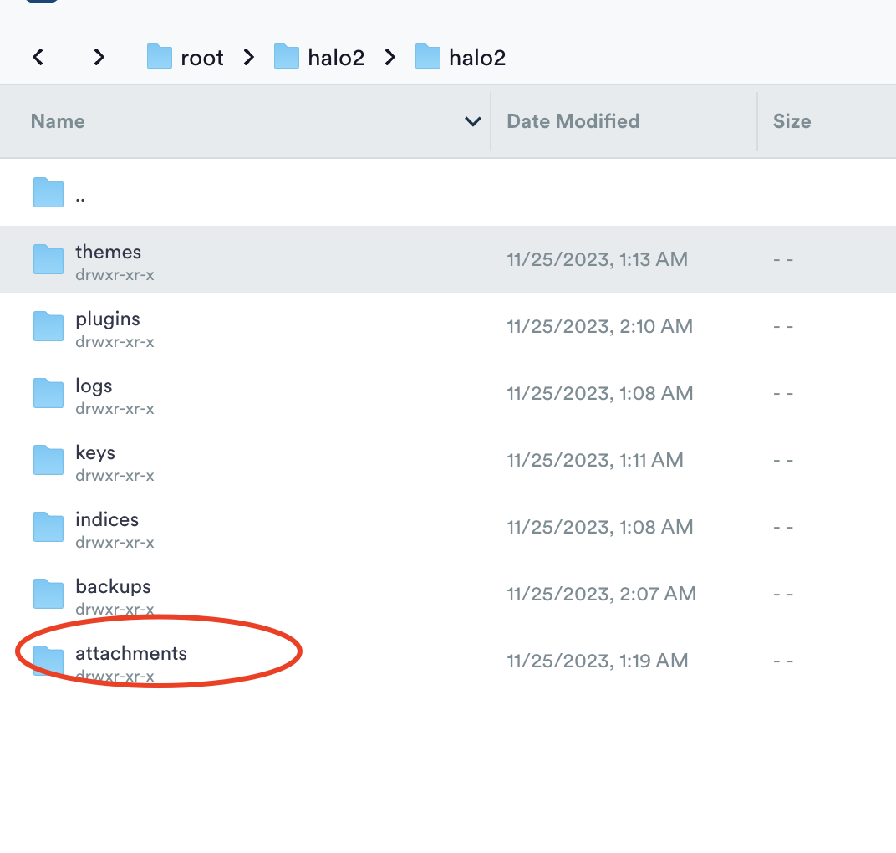Sort by Date Modified column header
The height and width of the screenshot is (853, 896).
pyautogui.click(x=573, y=121)
